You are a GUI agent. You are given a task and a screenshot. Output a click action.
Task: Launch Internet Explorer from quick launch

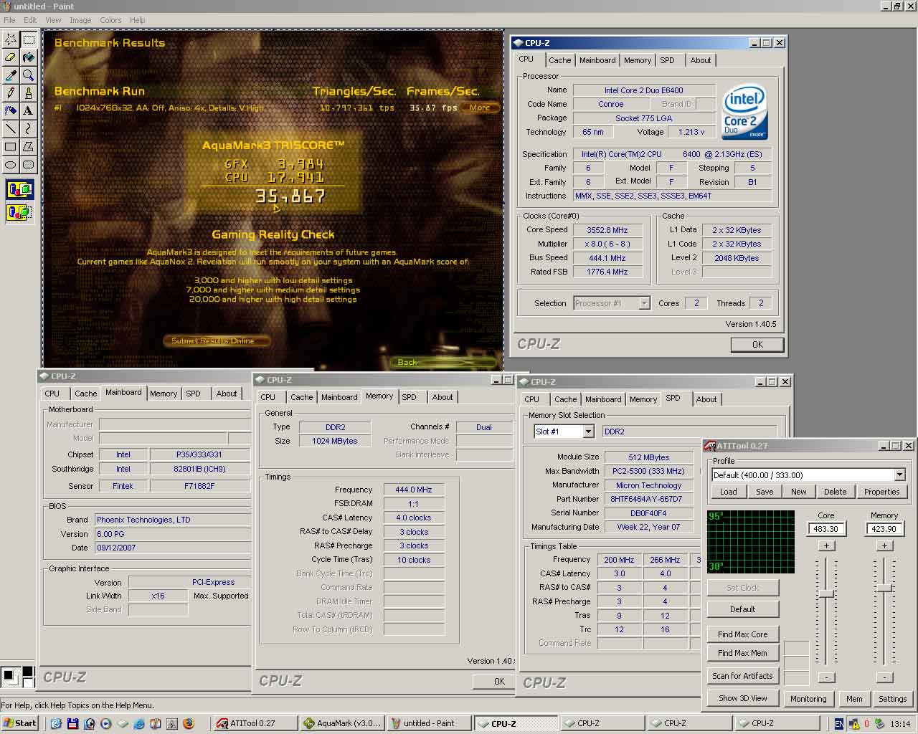(x=139, y=724)
